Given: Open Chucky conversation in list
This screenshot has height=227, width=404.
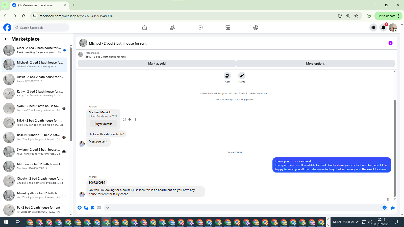Looking at the screenshot, I should 34,181.
